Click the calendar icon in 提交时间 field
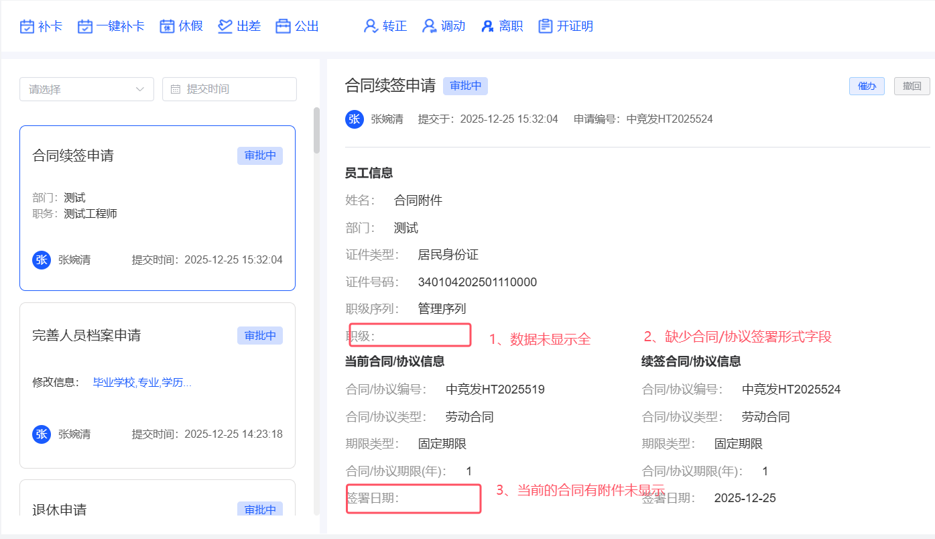The width and height of the screenshot is (935, 539). [x=176, y=89]
